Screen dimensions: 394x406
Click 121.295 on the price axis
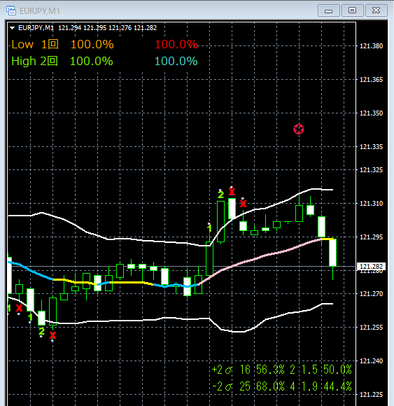pos(371,237)
